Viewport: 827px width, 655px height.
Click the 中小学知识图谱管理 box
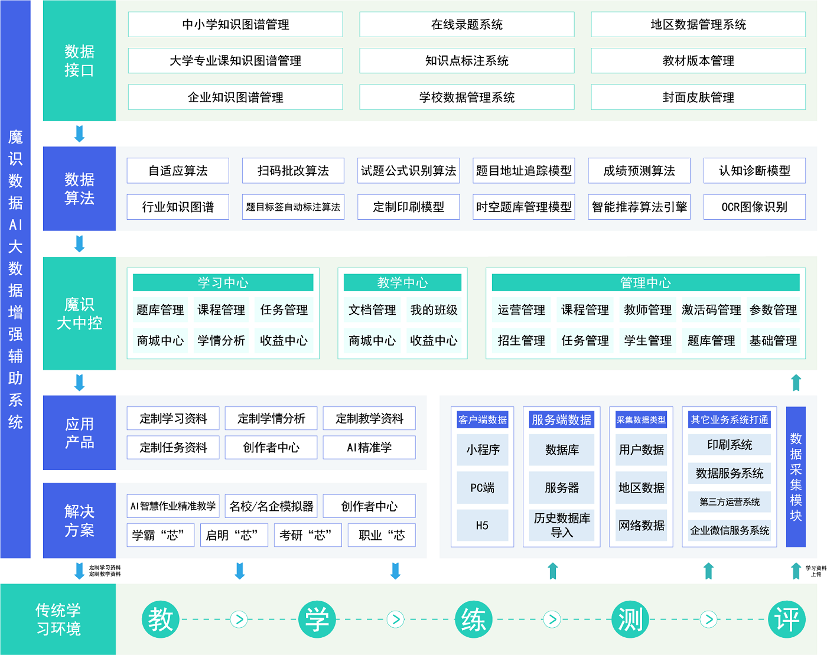(x=235, y=25)
